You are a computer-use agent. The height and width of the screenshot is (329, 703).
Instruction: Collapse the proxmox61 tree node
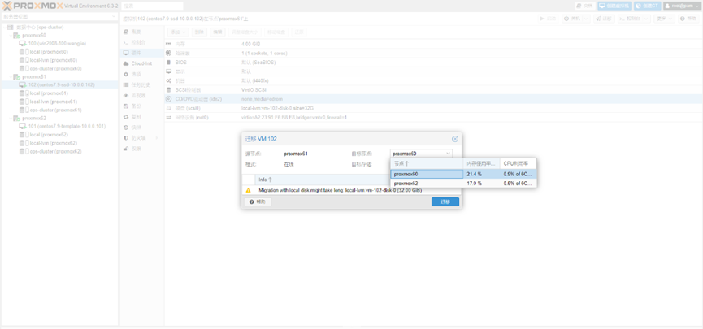pyautogui.click(x=11, y=76)
